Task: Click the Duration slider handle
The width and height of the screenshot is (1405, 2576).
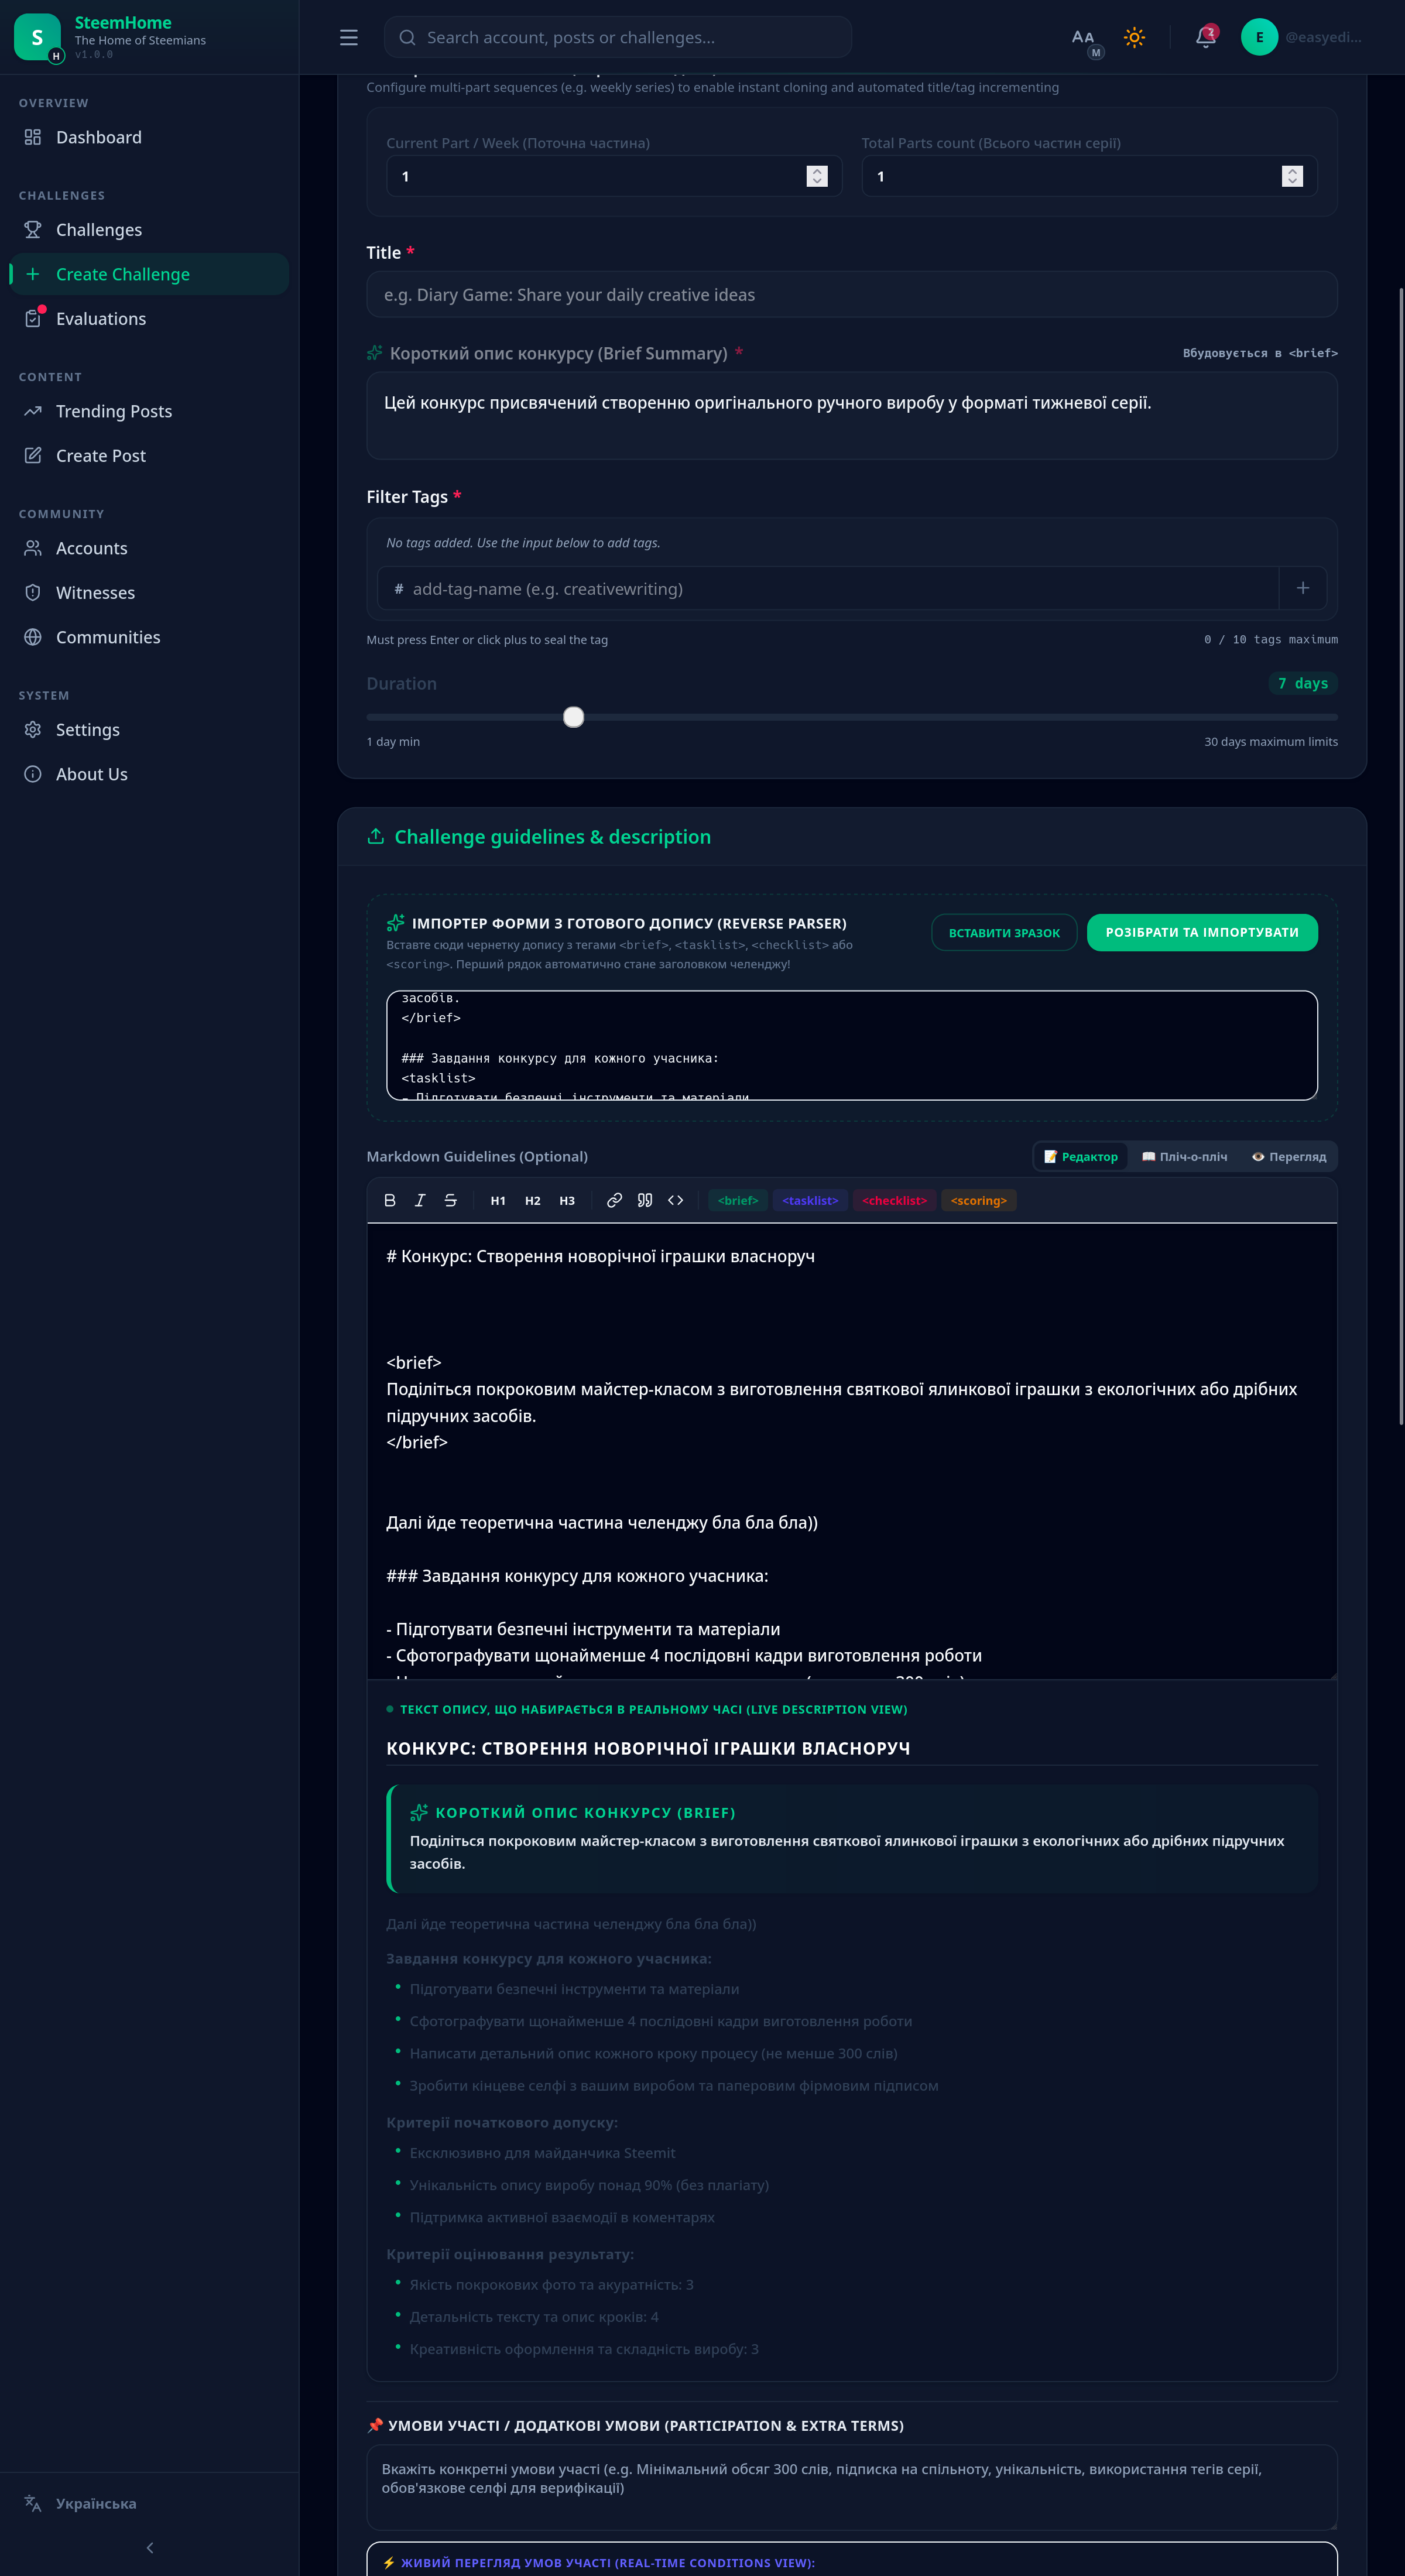Action: tap(573, 717)
